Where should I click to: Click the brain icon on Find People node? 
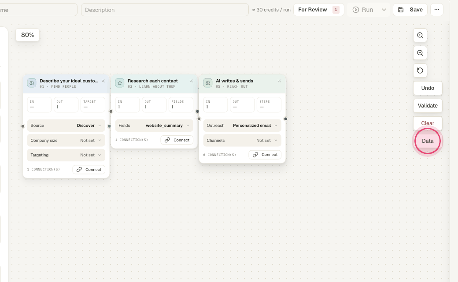click(32, 83)
